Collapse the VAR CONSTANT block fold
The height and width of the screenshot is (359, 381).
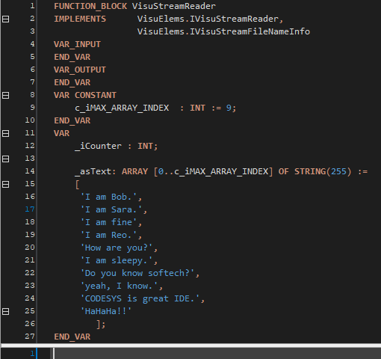5,96
